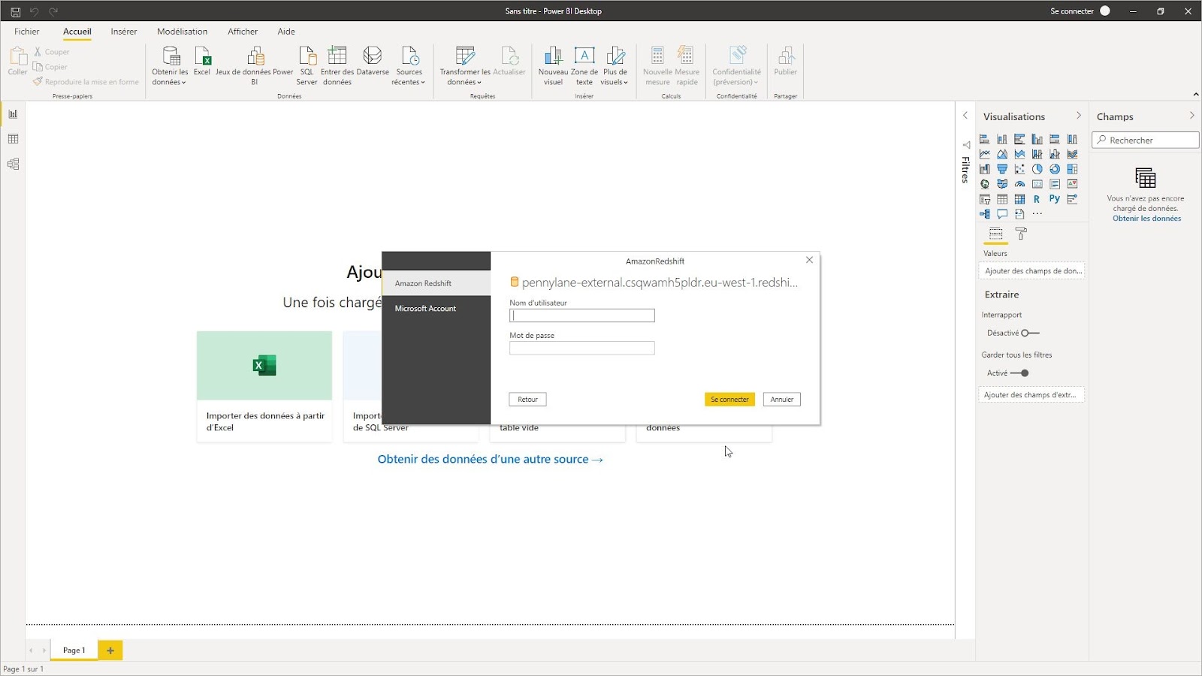Open more visuals ellipsis in Visualisations
1202x676 pixels.
point(1037,214)
